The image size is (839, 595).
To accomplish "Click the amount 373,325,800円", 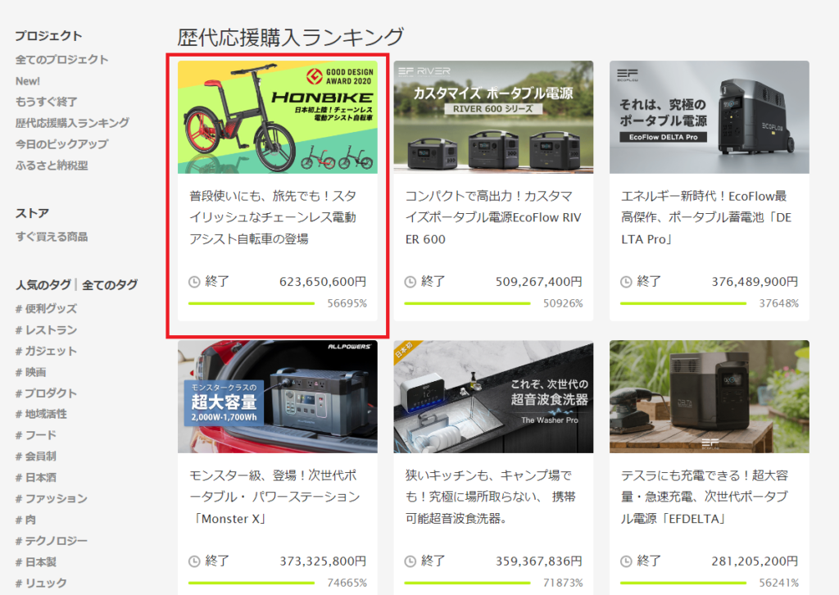I will (x=323, y=561).
